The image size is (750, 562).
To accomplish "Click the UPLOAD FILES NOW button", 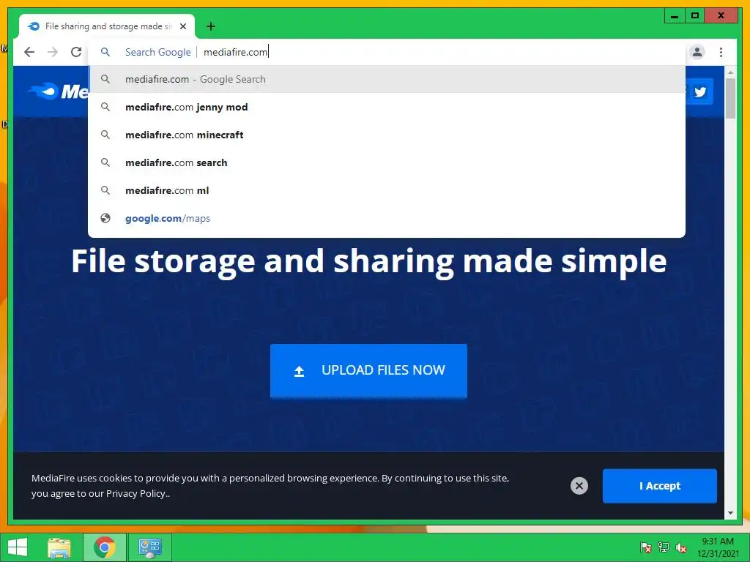I will coord(368,370).
